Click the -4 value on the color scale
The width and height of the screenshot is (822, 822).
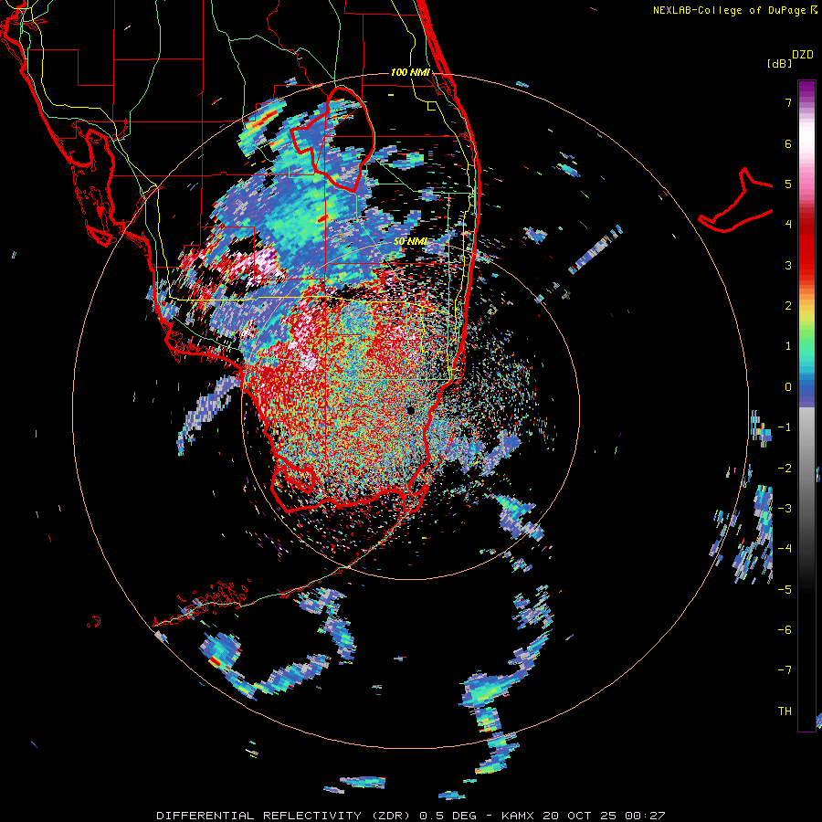[x=785, y=549]
